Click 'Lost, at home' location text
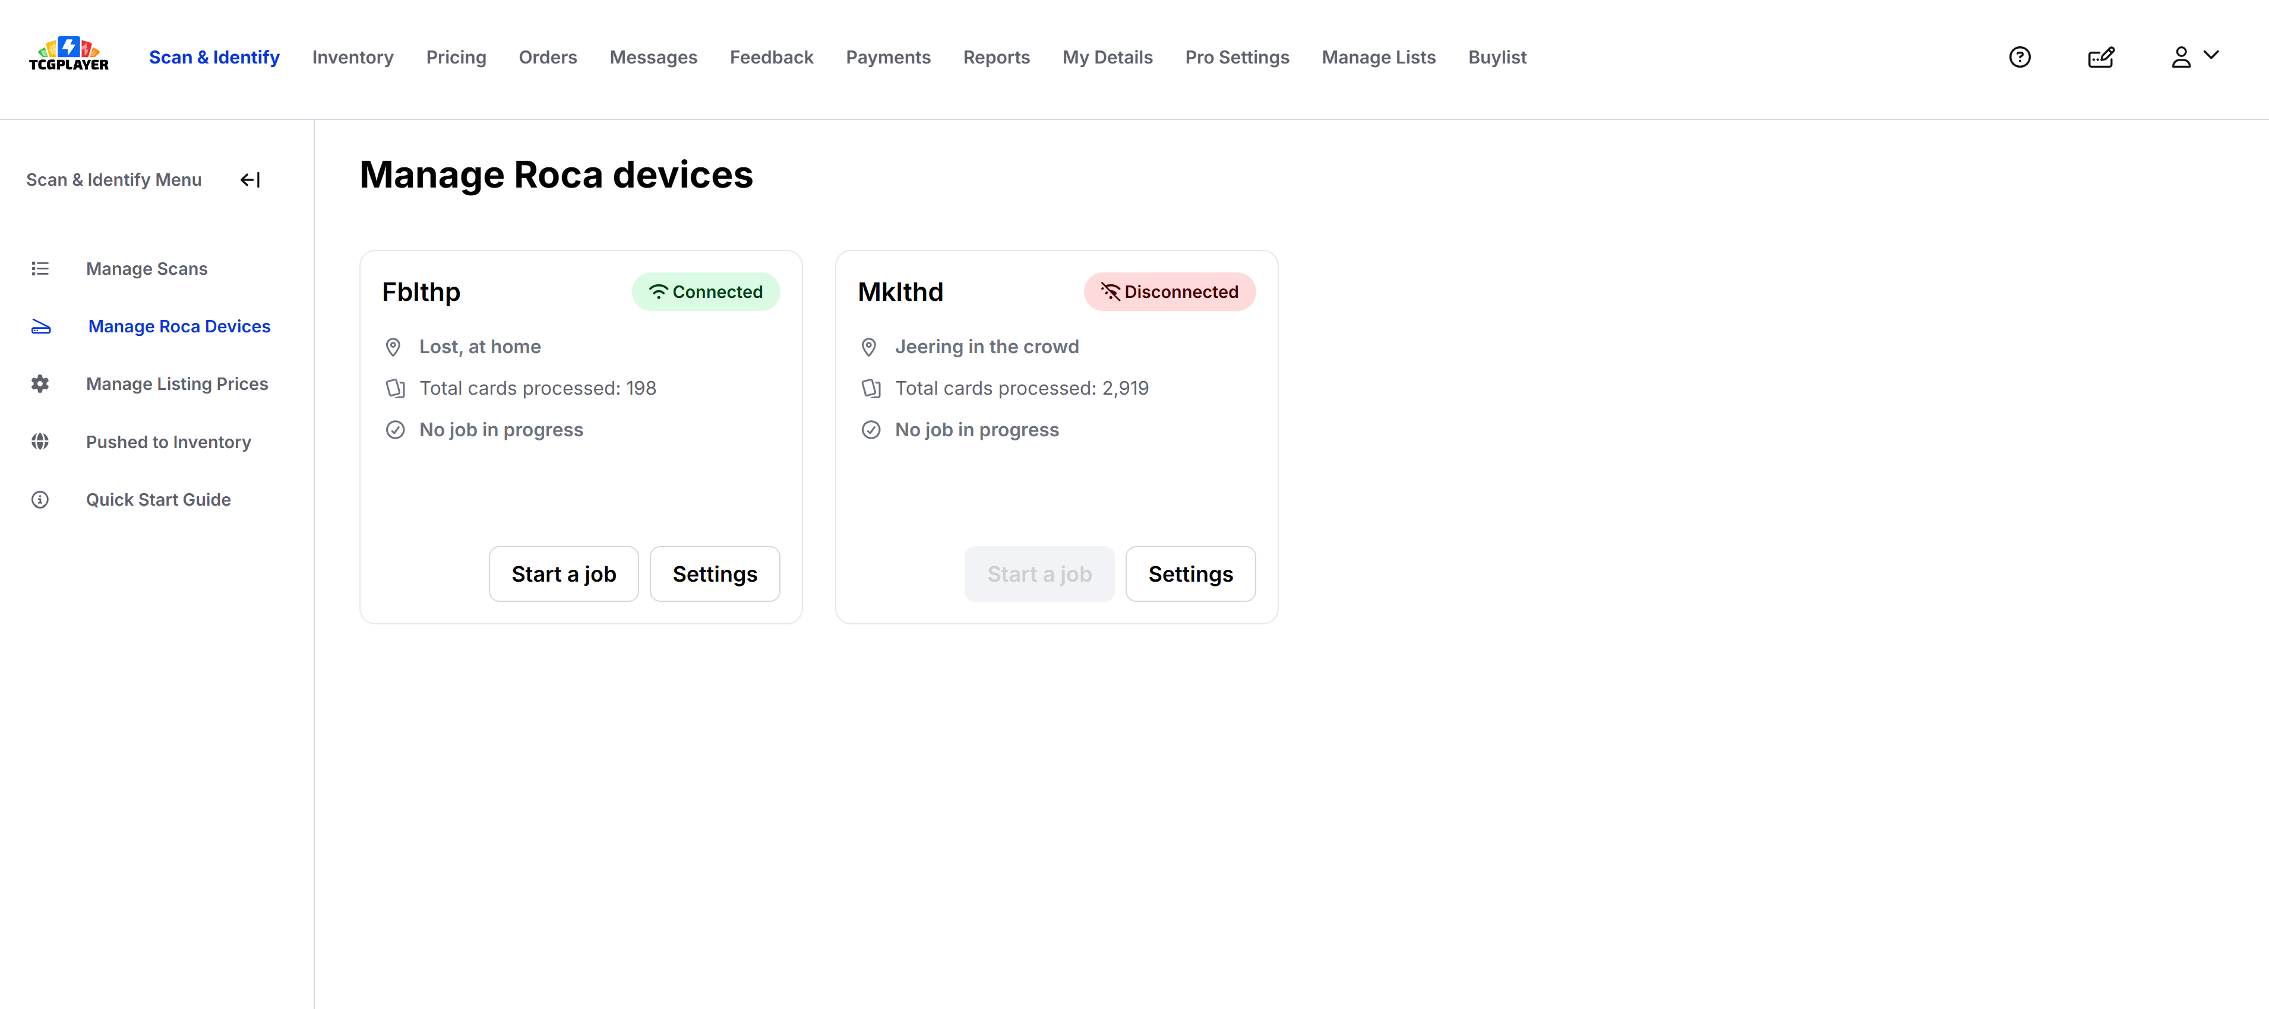The image size is (2269, 1009). 480,347
